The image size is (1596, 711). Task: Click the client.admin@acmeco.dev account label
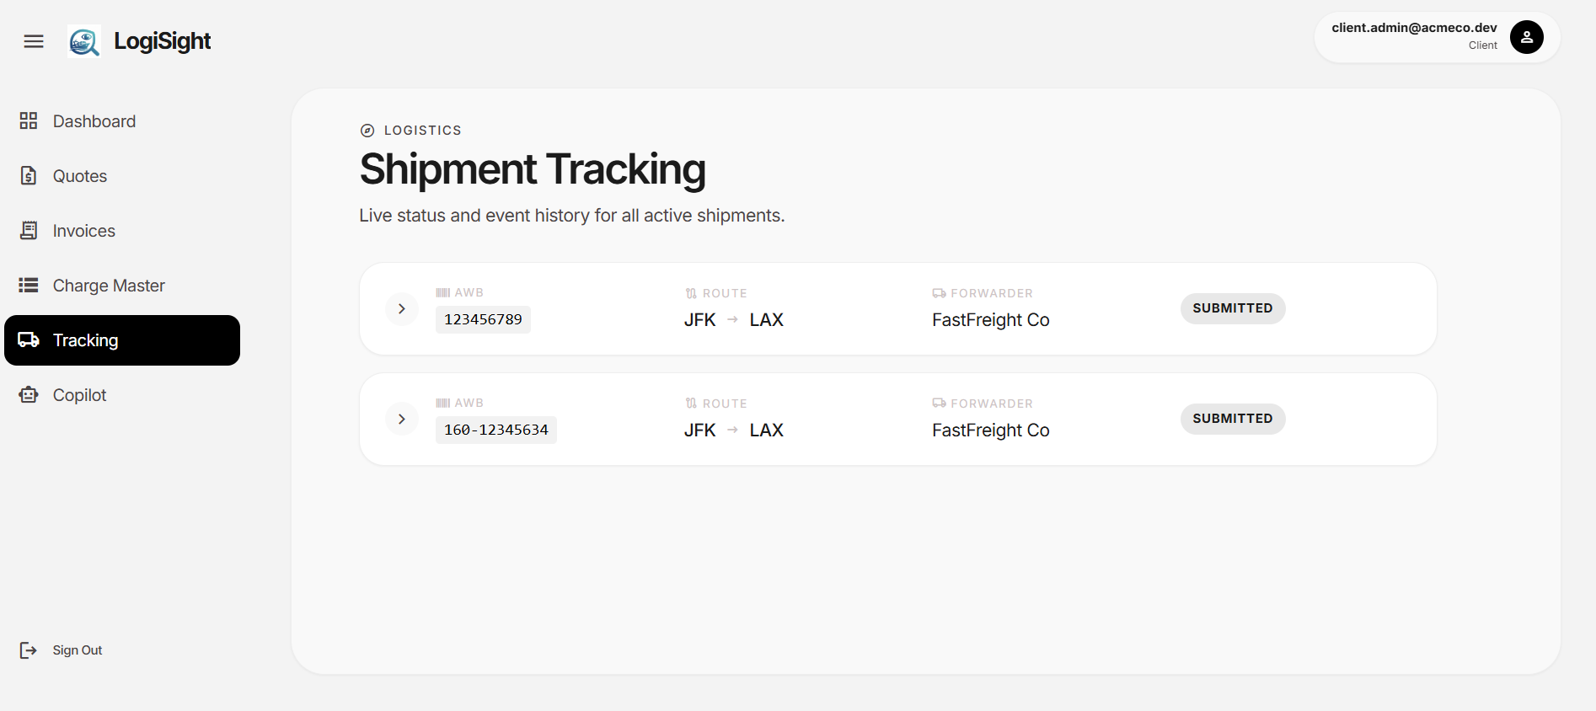pyautogui.click(x=1414, y=28)
